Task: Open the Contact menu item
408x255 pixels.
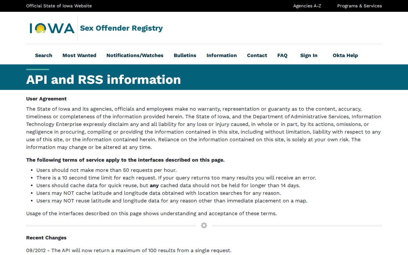Action: pos(257,55)
